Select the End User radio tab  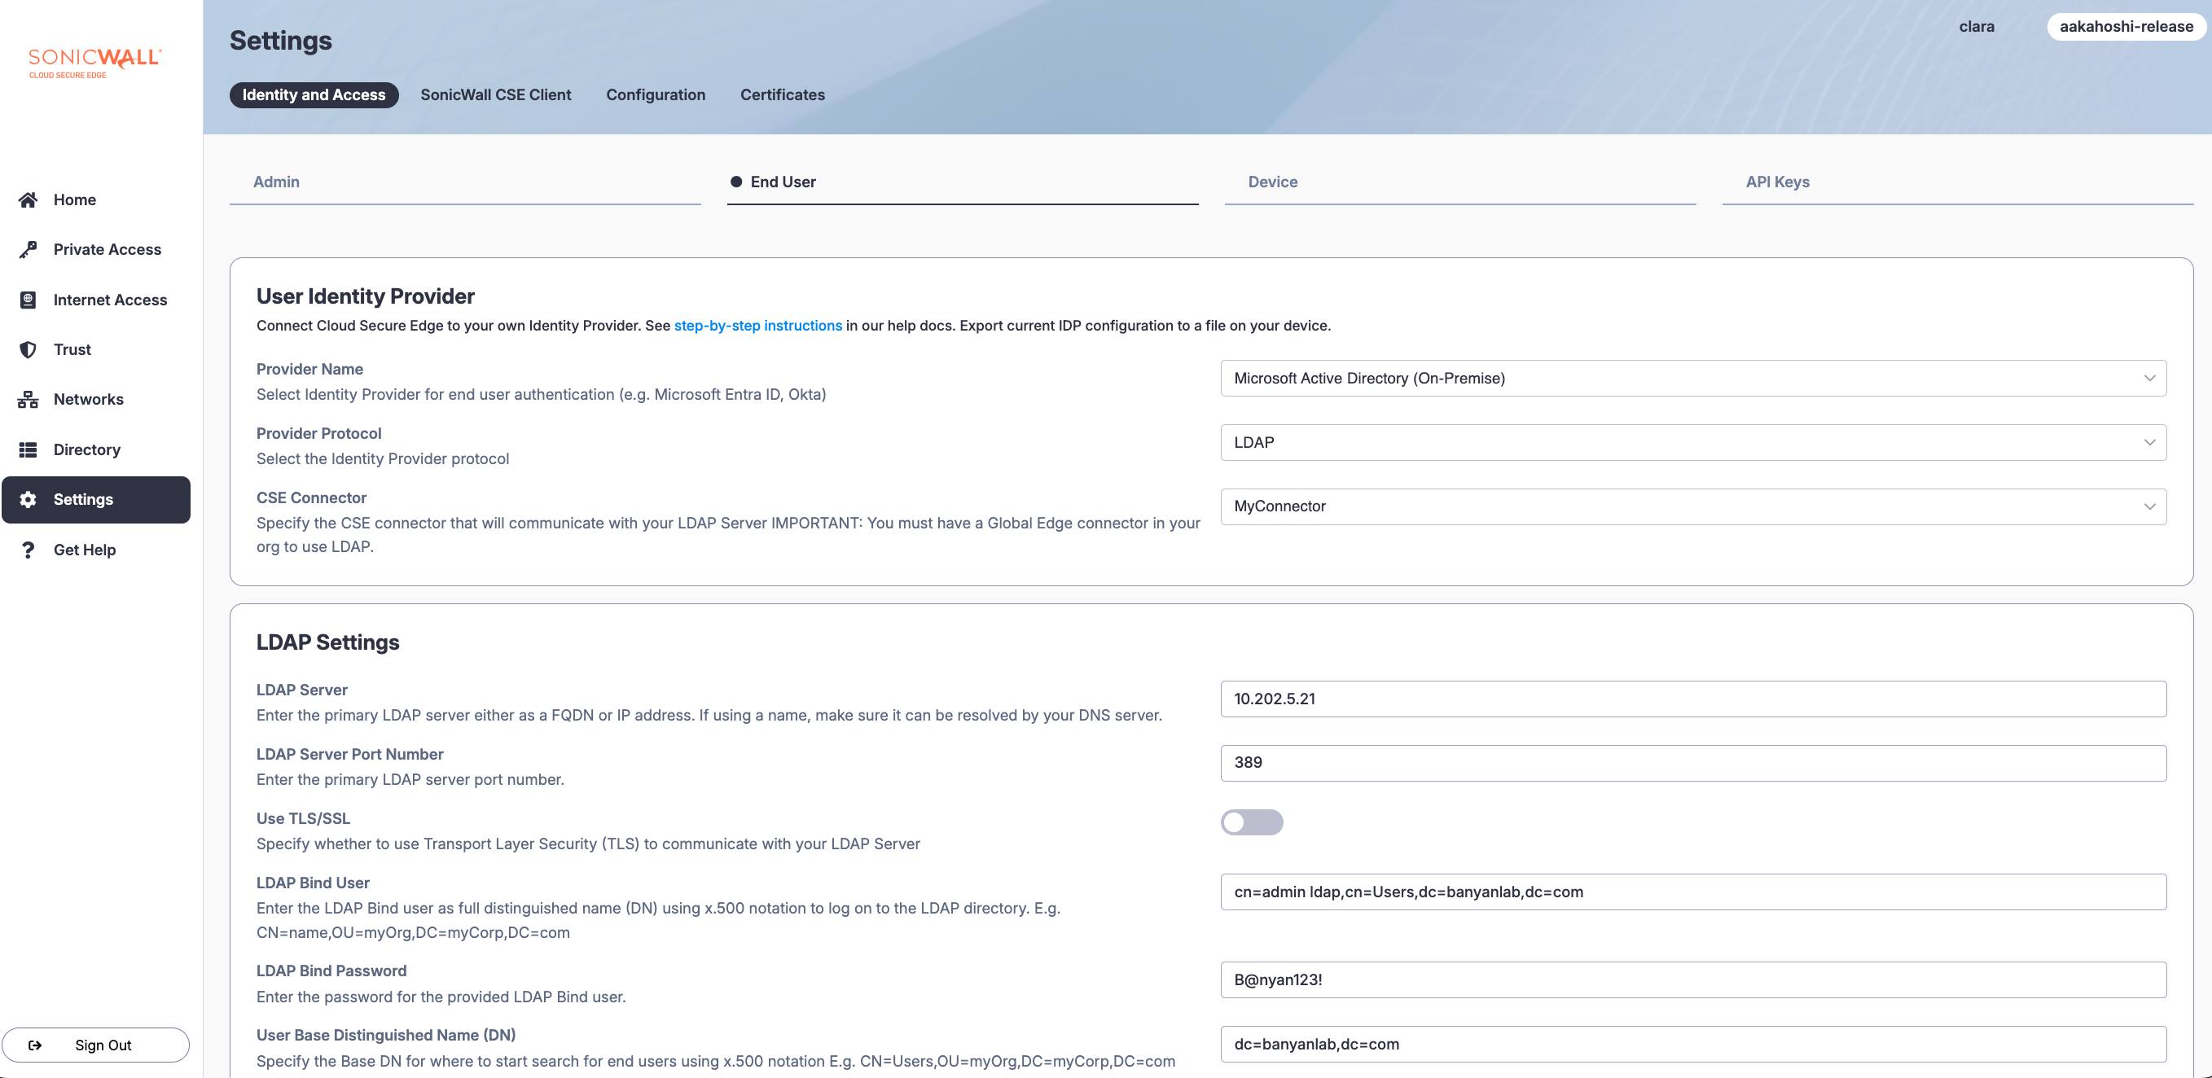(x=773, y=182)
